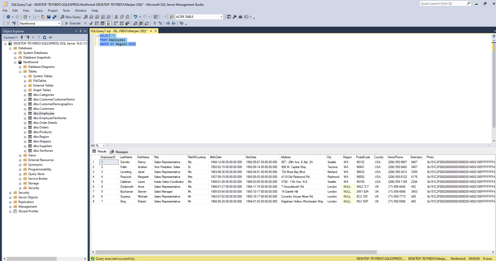Toggle Results to Grid mode

141,23
